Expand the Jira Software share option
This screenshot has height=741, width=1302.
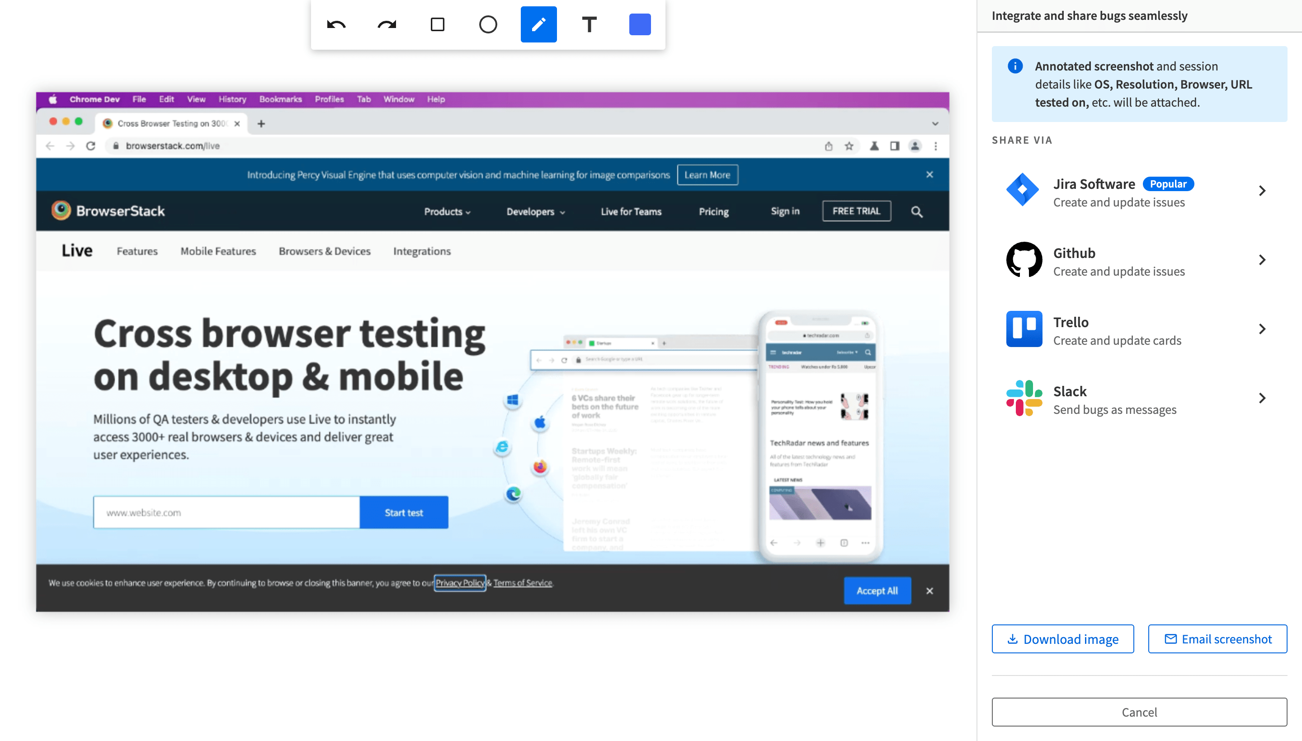tap(1262, 191)
